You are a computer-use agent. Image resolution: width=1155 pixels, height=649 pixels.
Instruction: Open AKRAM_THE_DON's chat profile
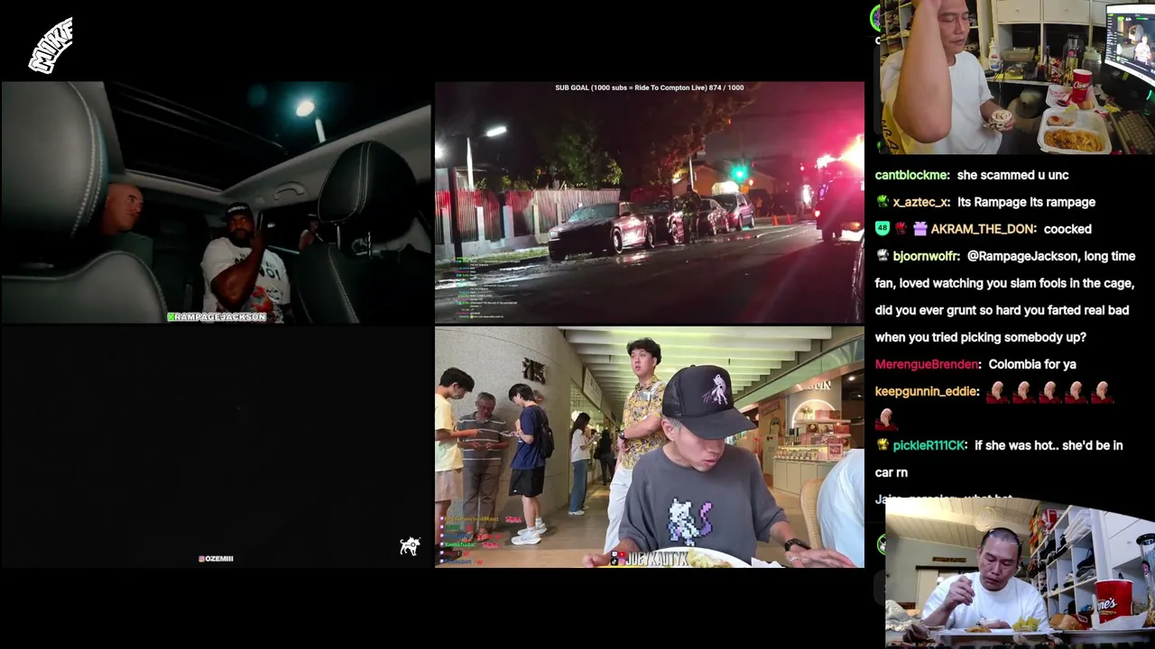984,229
